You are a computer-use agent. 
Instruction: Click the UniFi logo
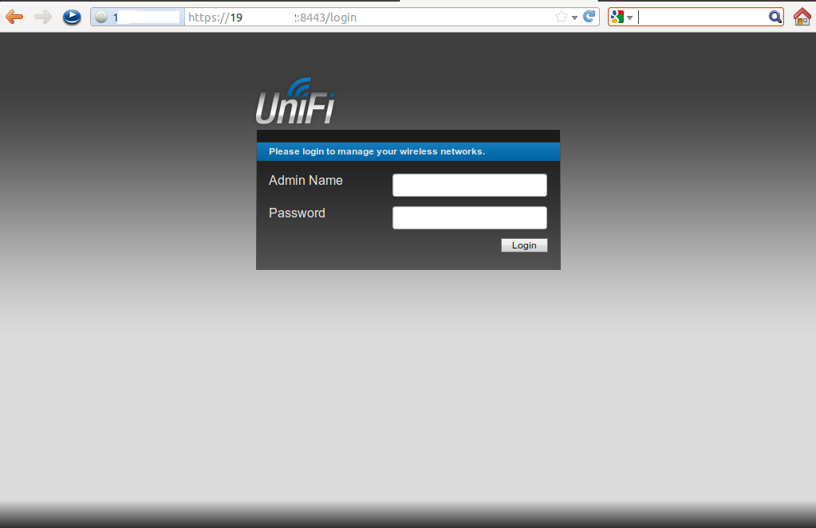click(295, 101)
